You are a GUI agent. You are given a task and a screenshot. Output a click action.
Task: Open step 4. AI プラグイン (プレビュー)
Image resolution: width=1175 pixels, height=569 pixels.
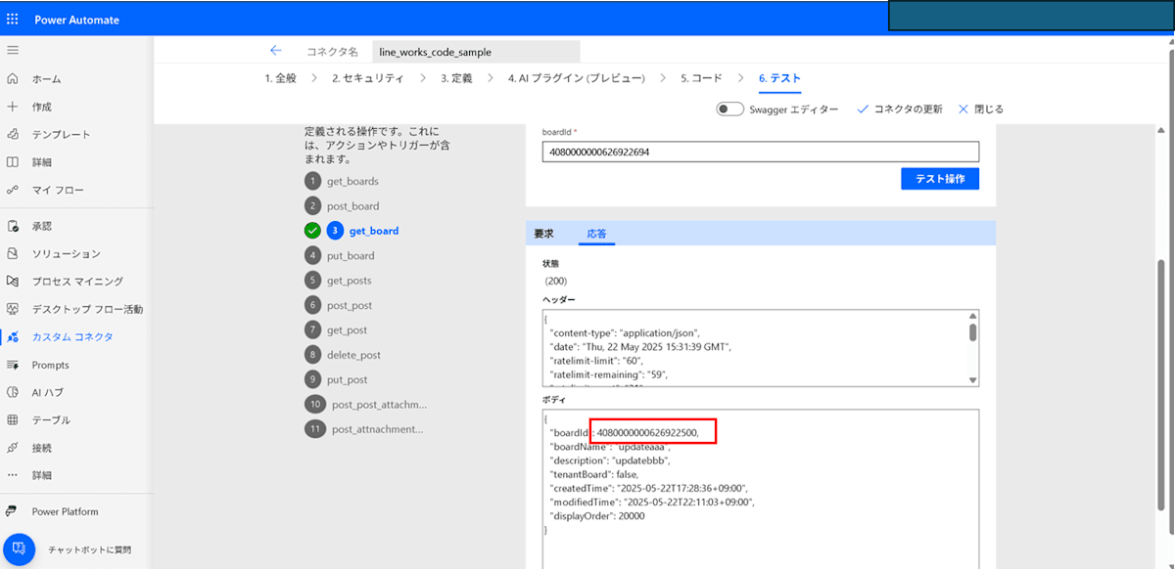click(576, 78)
